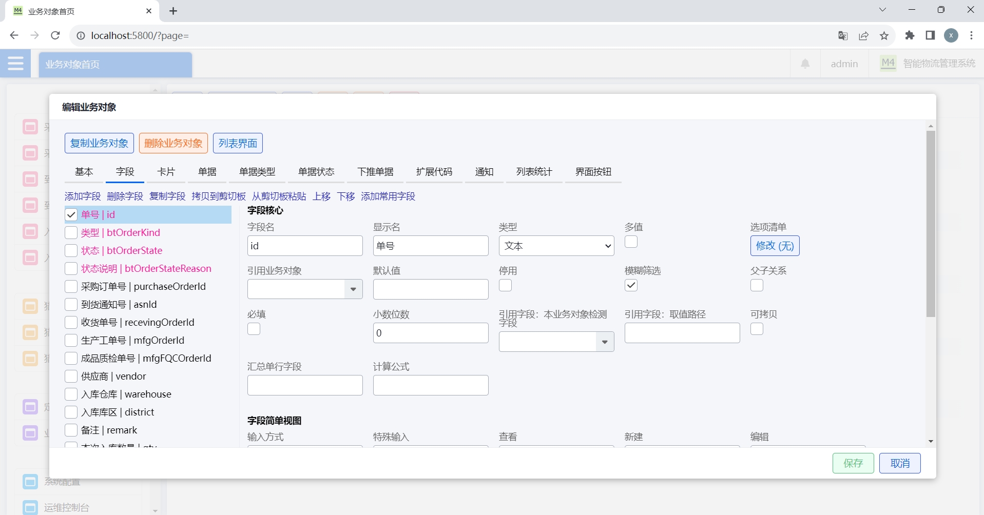Expand the 引用业务对象 dropdown

[353, 289]
